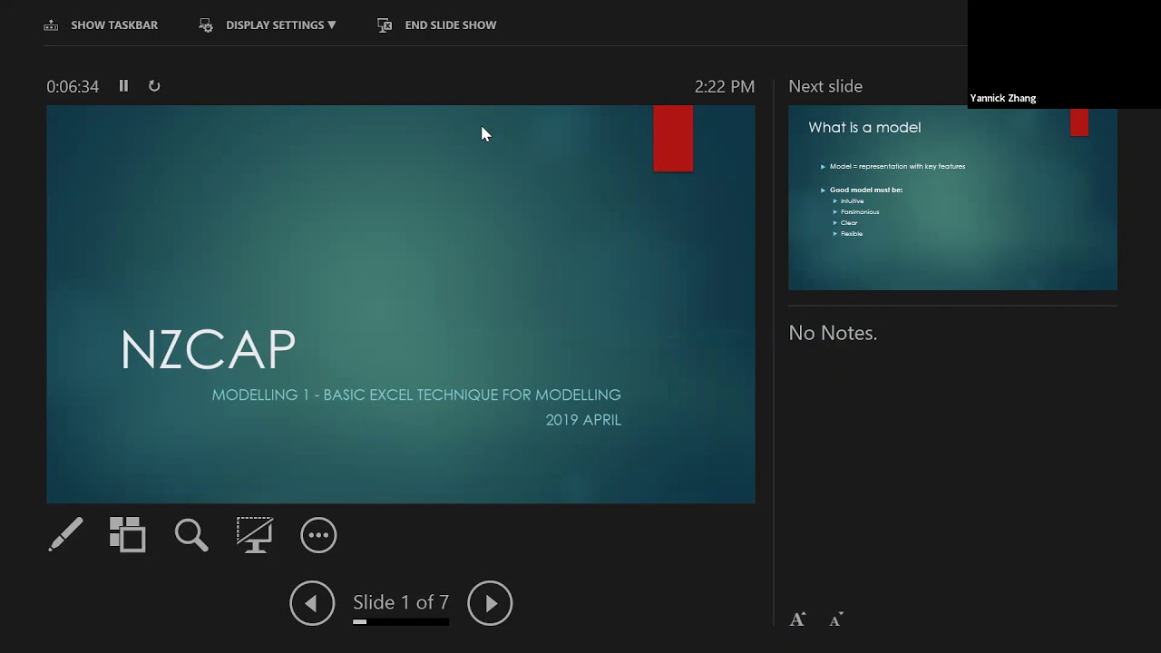Open the pen and laser pointer tools
The image size is (1161, 653).
[65, 535]
